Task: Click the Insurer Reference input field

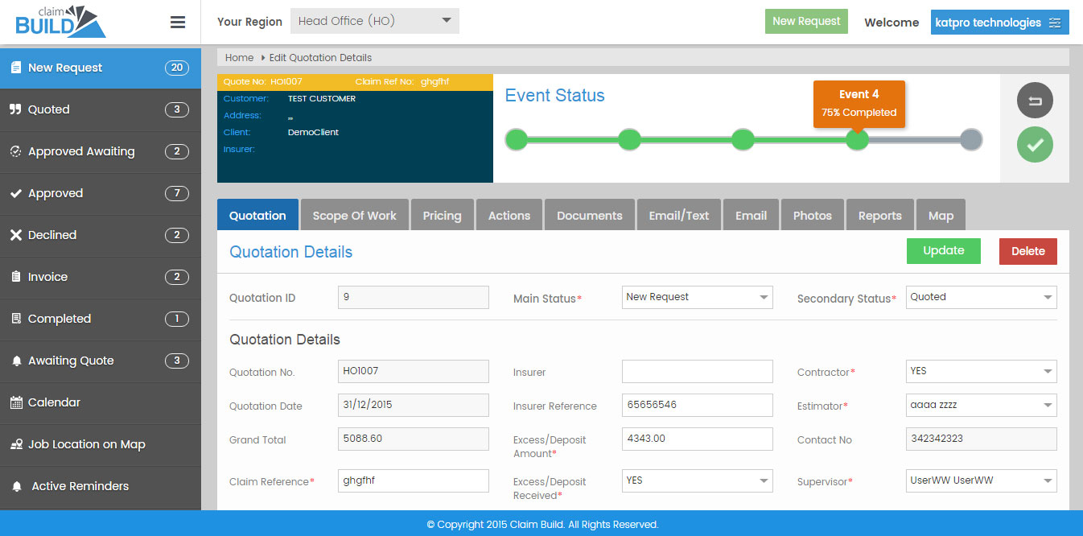Action: (697, 405)
